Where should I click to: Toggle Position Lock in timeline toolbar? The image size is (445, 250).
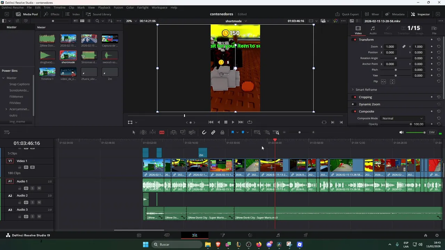[x=222, y=132]
